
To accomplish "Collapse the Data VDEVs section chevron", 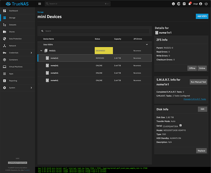I will click(x=147, y=45).
